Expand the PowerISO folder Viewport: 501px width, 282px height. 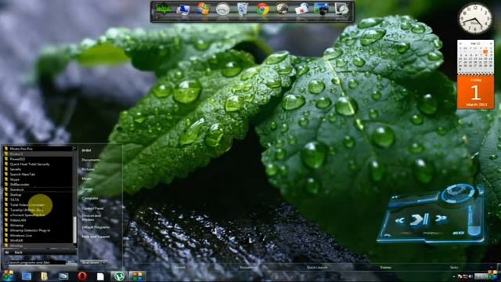pos(17,159)
